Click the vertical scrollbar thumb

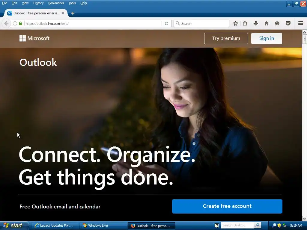(304, 39)
